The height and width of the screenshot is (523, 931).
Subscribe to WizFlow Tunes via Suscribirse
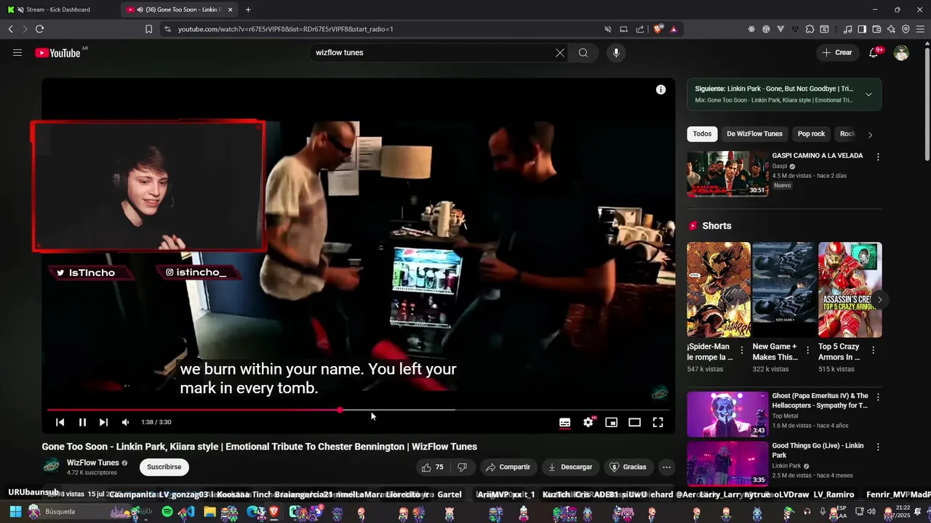point(164,467)
